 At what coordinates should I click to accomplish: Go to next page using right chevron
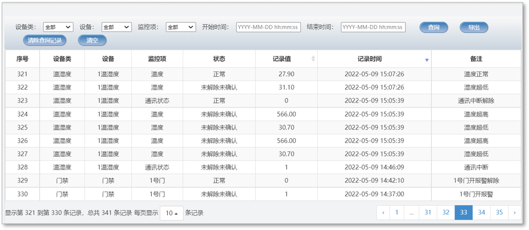(x=515, y=212)
